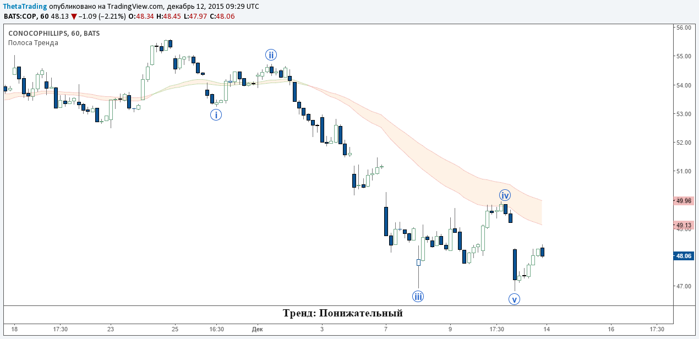
Task: Click date 18 on time axis
Action: tap(14, 329)
